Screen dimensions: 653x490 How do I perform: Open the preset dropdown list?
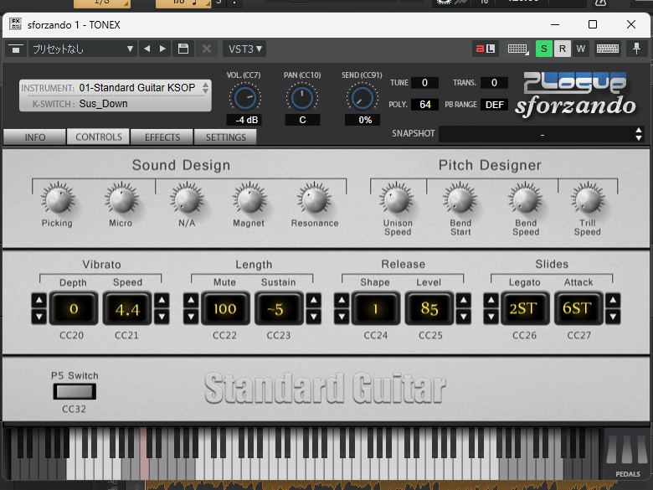pos(81,49)
